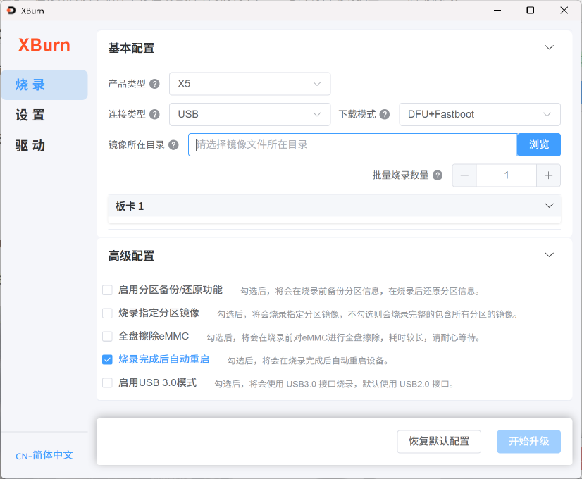Collapse the 高级配置 section chevron

click(550, 255)
